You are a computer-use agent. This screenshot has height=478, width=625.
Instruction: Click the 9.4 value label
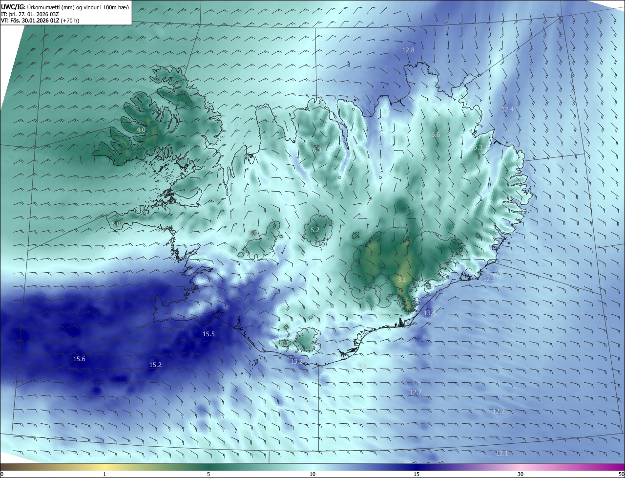click(x=362, y=366)
